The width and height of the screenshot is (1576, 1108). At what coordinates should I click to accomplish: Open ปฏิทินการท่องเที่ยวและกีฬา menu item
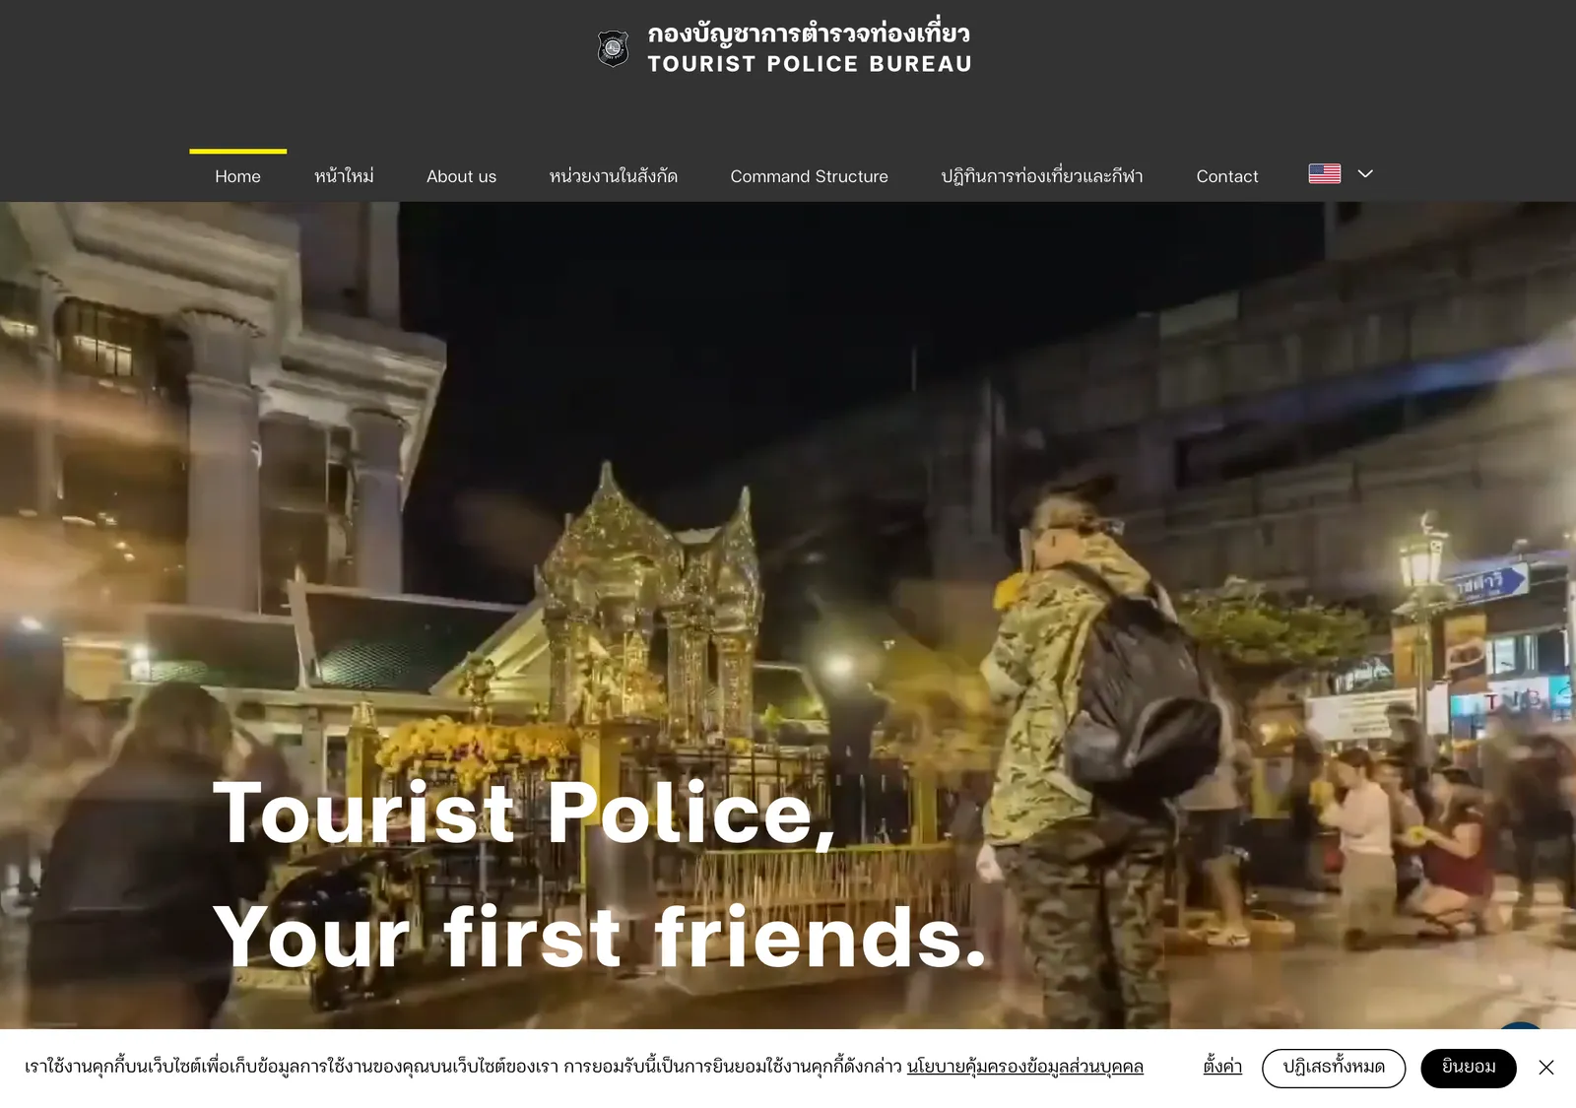tap(1041, 176)
